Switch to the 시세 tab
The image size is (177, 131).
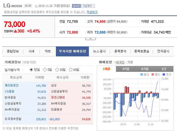pos(31,51)
